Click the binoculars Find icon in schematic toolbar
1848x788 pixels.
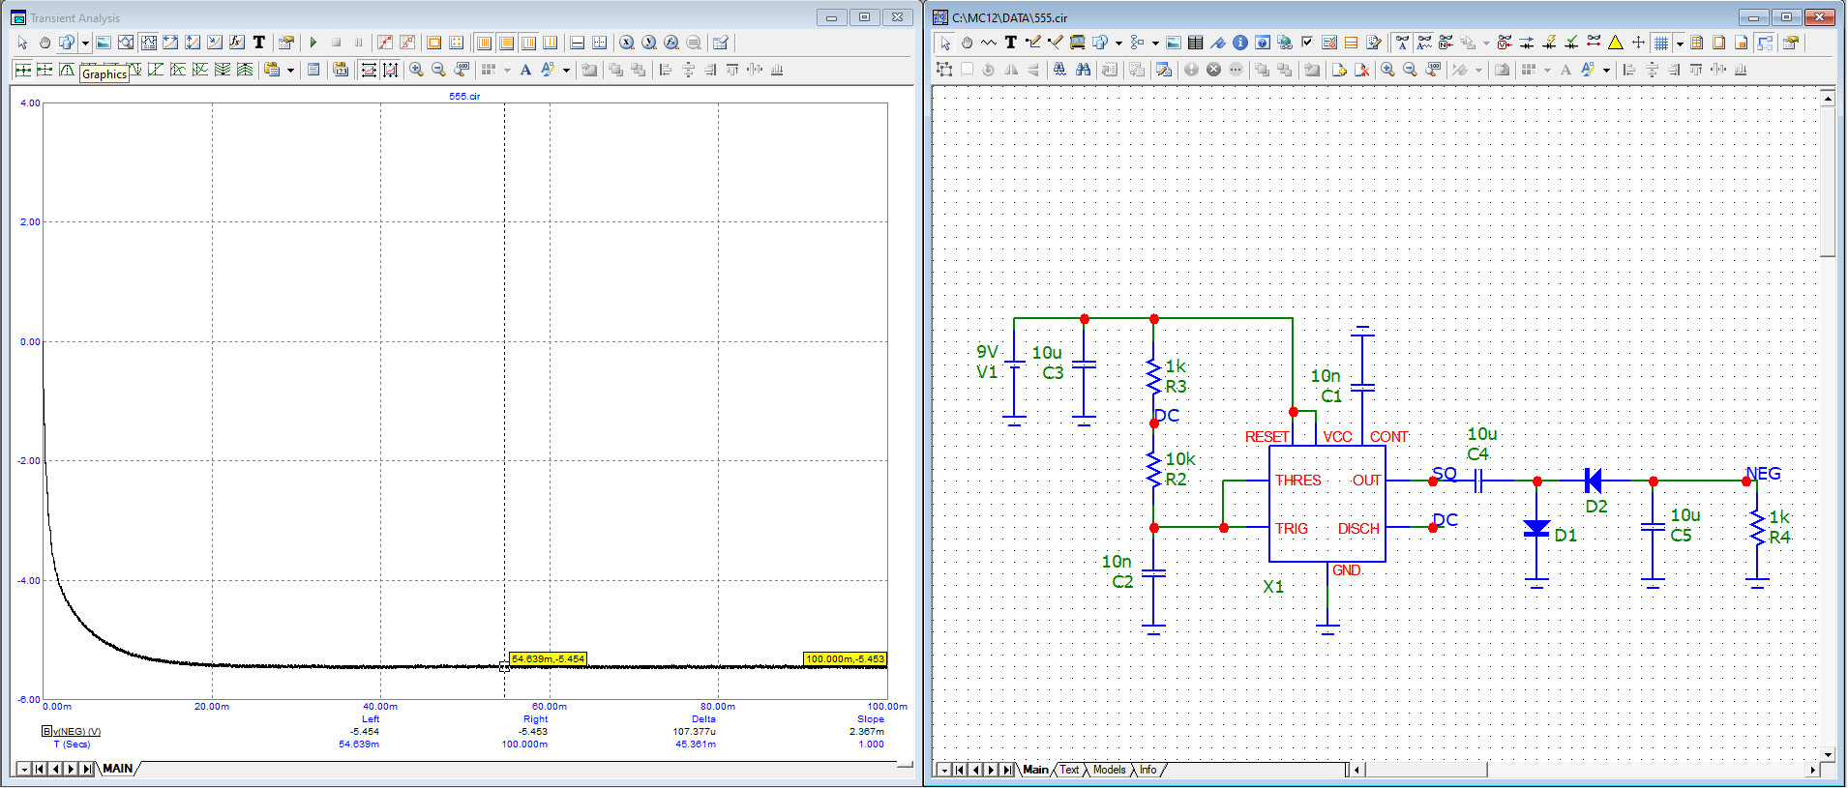click(x=1083, y=70)
